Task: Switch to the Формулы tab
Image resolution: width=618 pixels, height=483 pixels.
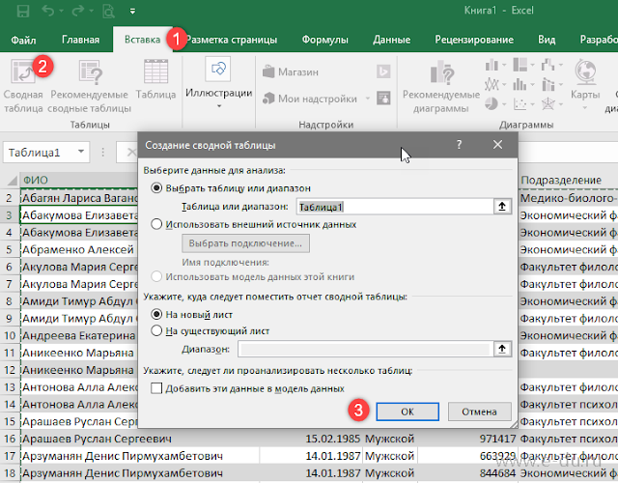Action: (x=325, y=40)
